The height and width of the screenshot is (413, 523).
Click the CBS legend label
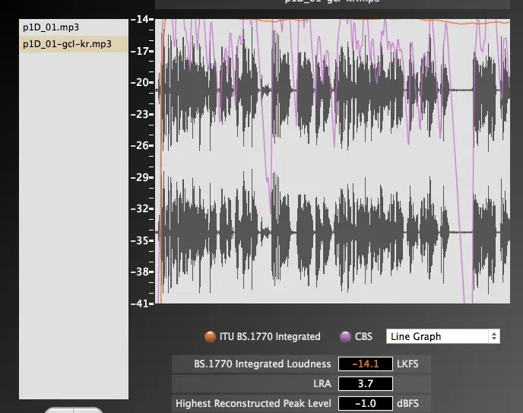364,337
